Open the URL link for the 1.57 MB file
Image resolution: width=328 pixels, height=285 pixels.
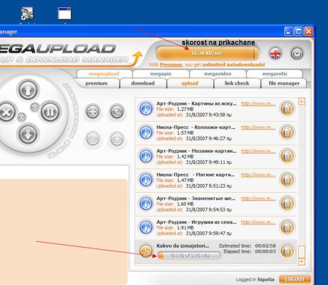pyautogui.click(x=258, y=127)
